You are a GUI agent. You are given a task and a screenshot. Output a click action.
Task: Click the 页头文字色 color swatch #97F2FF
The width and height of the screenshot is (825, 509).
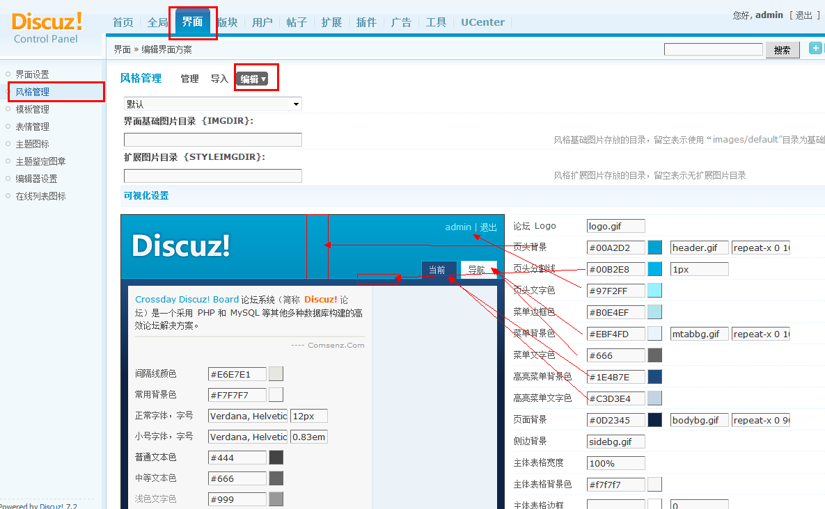point(654,291)
